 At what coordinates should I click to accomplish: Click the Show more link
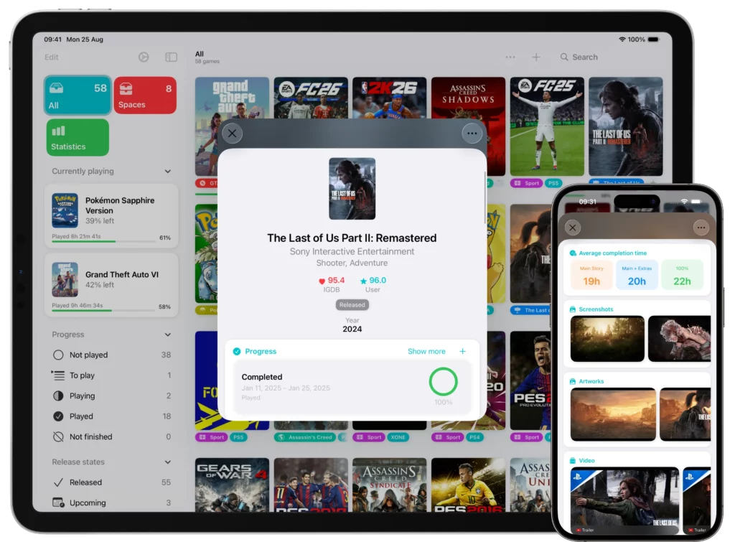tap(426, 352)
